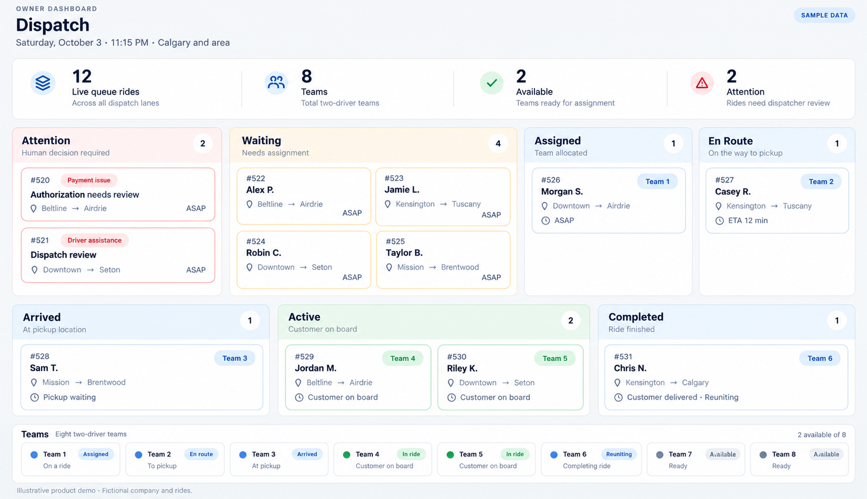The height and width of the screenshot is (499, 867).
Task: Open the Arrived lane header
Action: [141, 322]
